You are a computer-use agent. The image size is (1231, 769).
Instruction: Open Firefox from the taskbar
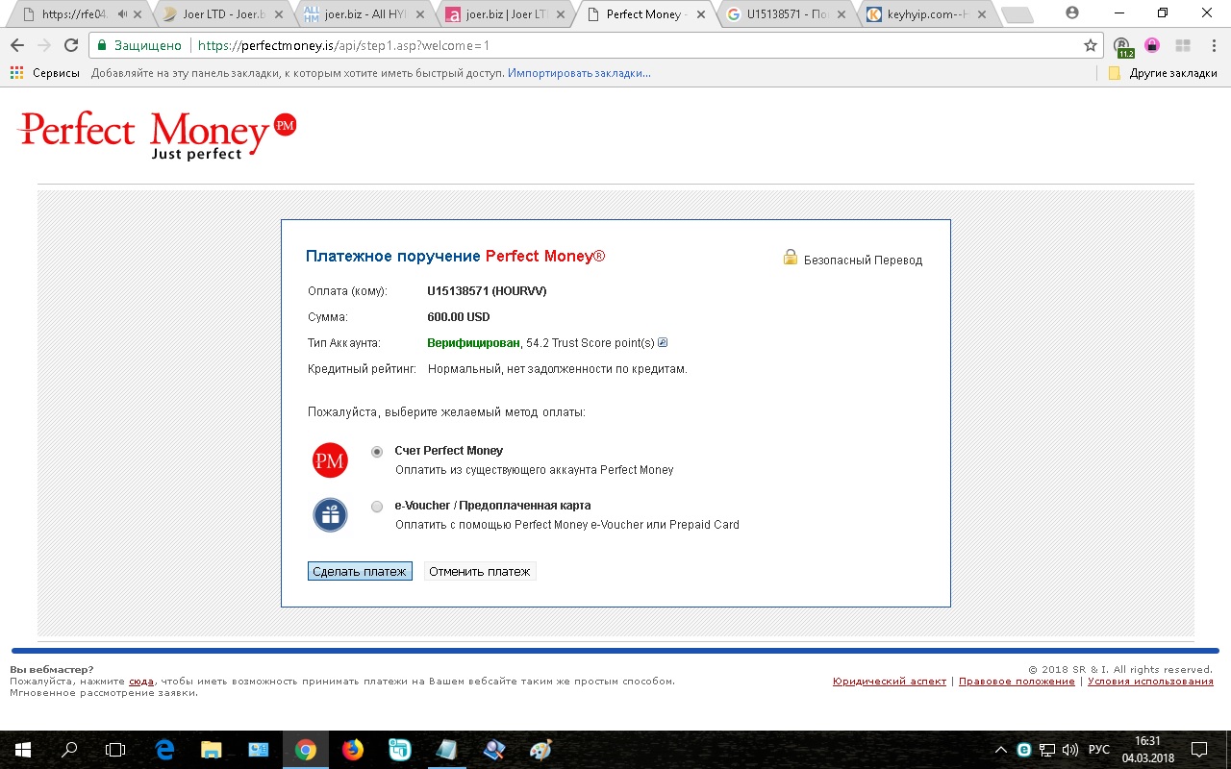353,750
